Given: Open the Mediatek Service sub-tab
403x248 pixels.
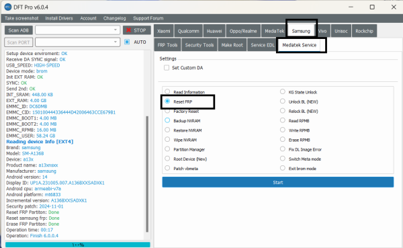Looking at the screenshot, I should (300, 45).
